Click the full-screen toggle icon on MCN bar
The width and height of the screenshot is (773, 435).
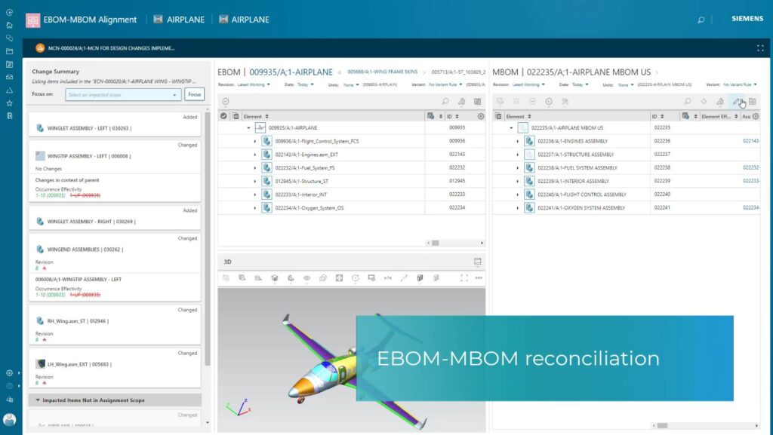[760, 48]
